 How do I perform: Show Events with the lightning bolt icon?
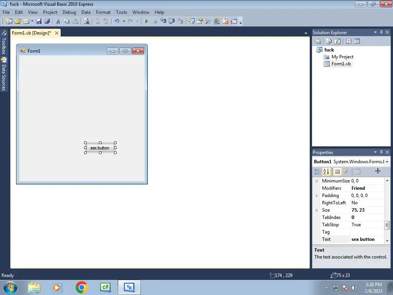point(346,172)
